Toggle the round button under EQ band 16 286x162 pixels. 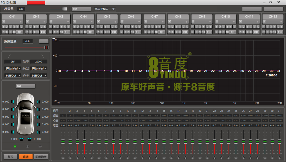tap(171, 158)
